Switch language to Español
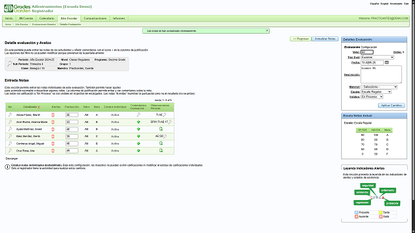Screen dimensions: 415x233 tap(375, 4)
